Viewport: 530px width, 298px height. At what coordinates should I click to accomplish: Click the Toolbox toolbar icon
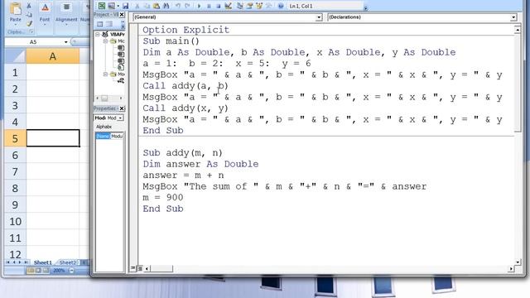[x=269, y=6]
